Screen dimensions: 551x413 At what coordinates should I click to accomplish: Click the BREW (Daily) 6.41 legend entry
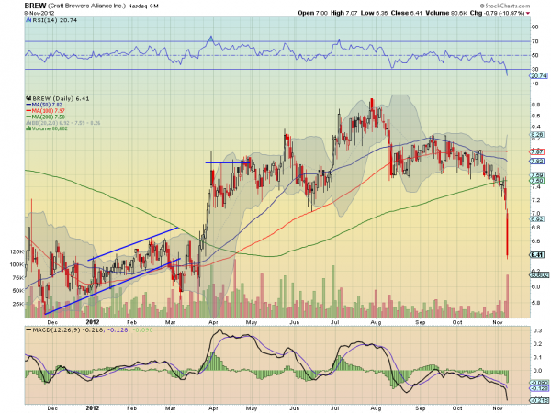pyautogui.click(x=58, y=99)
